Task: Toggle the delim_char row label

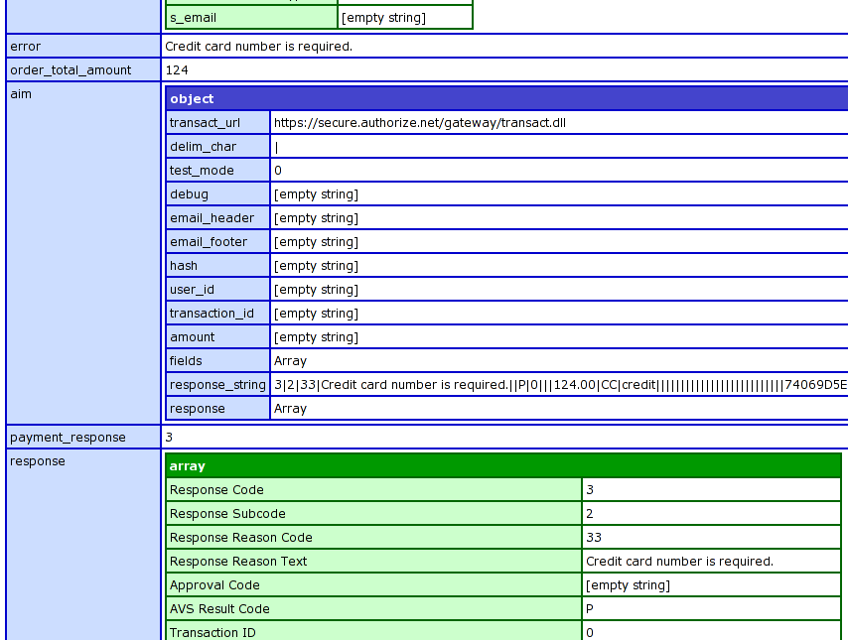Action: point(217,147)
